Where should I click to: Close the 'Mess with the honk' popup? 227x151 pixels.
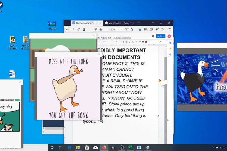coord(99,54)
